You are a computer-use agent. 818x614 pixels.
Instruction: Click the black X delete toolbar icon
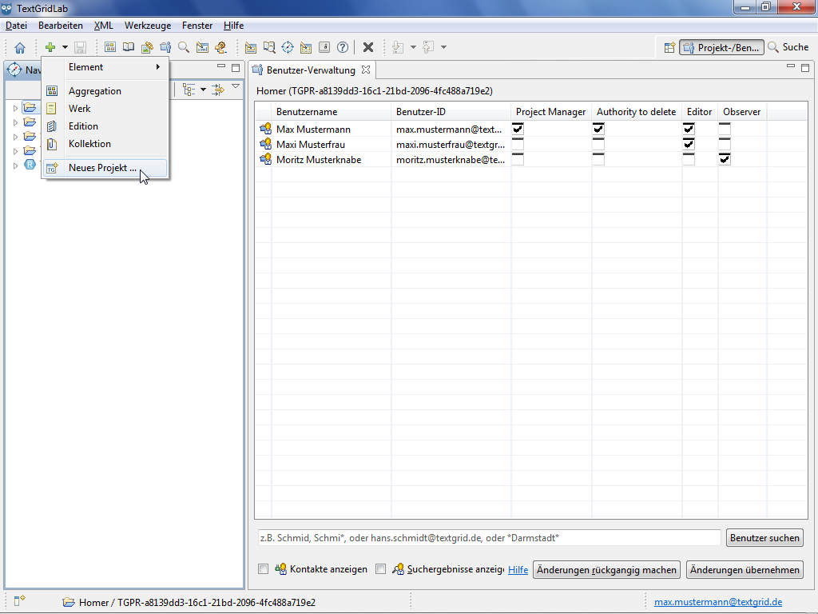coord(368,48)
